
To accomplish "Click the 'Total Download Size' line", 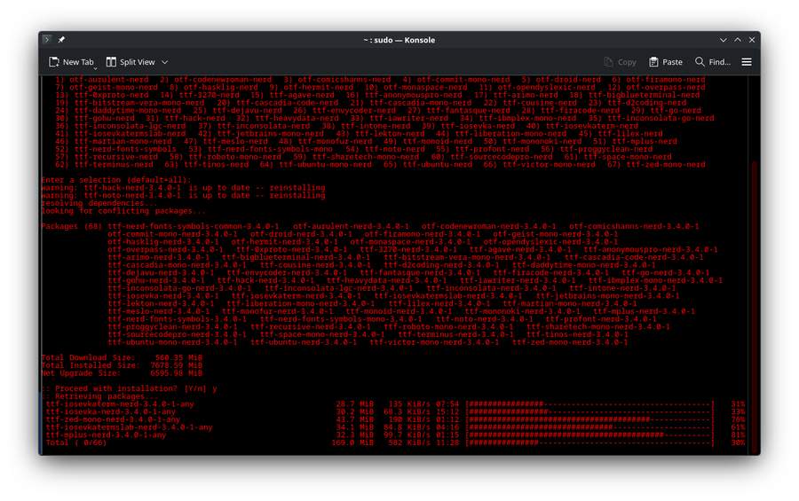I will (x=122, y=357).
